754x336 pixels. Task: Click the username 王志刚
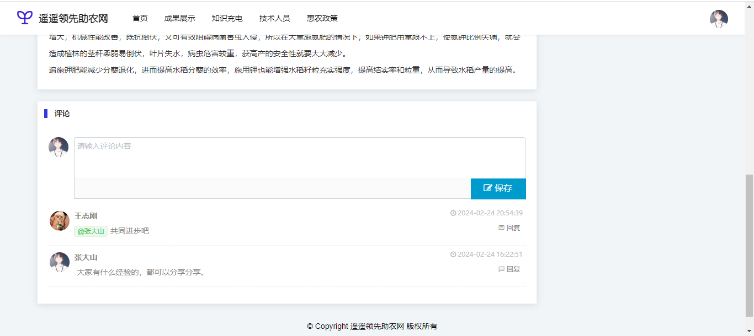click(86, 216)
